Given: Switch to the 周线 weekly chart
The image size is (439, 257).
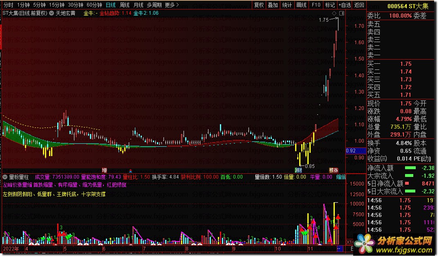Looking at the screenshot, I should (125, 5).
